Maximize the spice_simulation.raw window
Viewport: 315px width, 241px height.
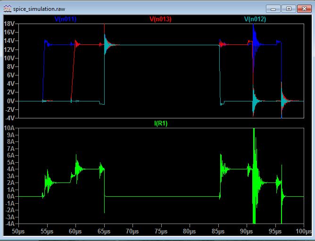[x=289, y=9]
